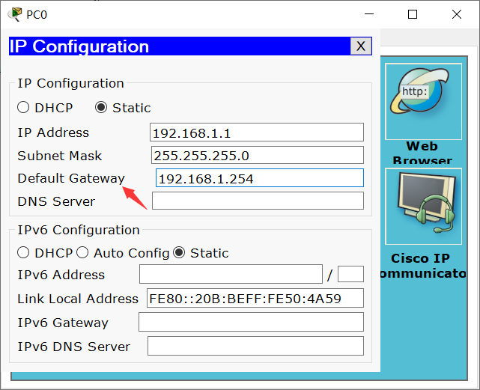
Task: Select Static under IP Configuration
Action: pyautogui.click(x=101, y=108)
